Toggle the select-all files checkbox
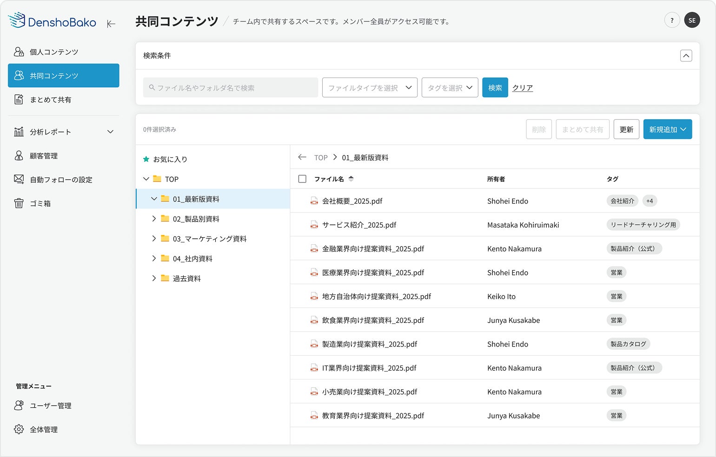Viewport: 716px width, 457px height. point(302,179)
